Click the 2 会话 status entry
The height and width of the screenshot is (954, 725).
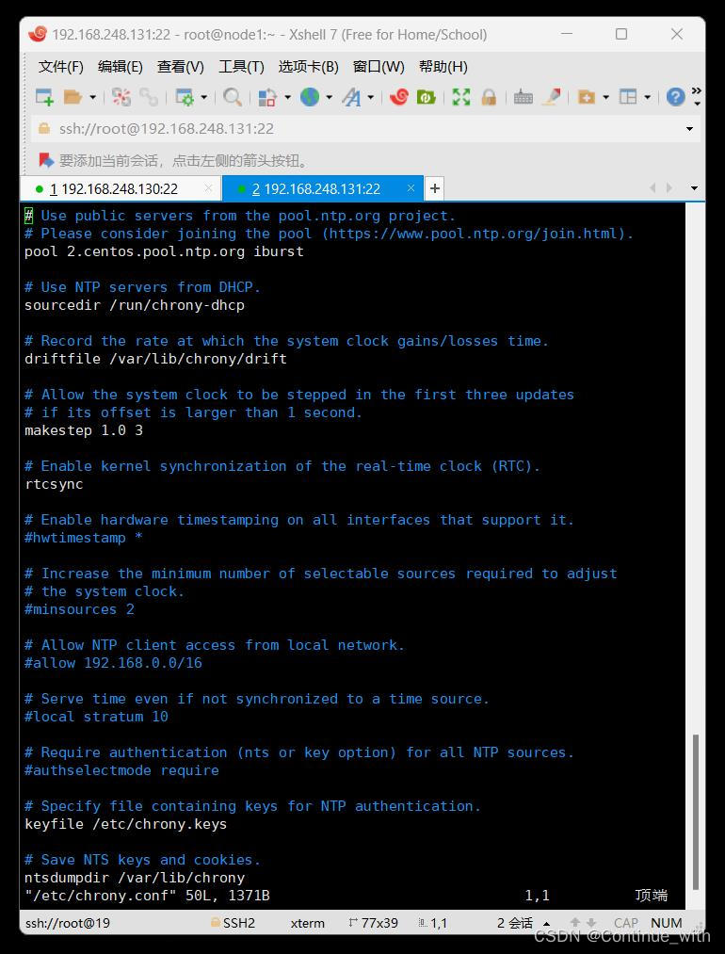click(514, 923)
